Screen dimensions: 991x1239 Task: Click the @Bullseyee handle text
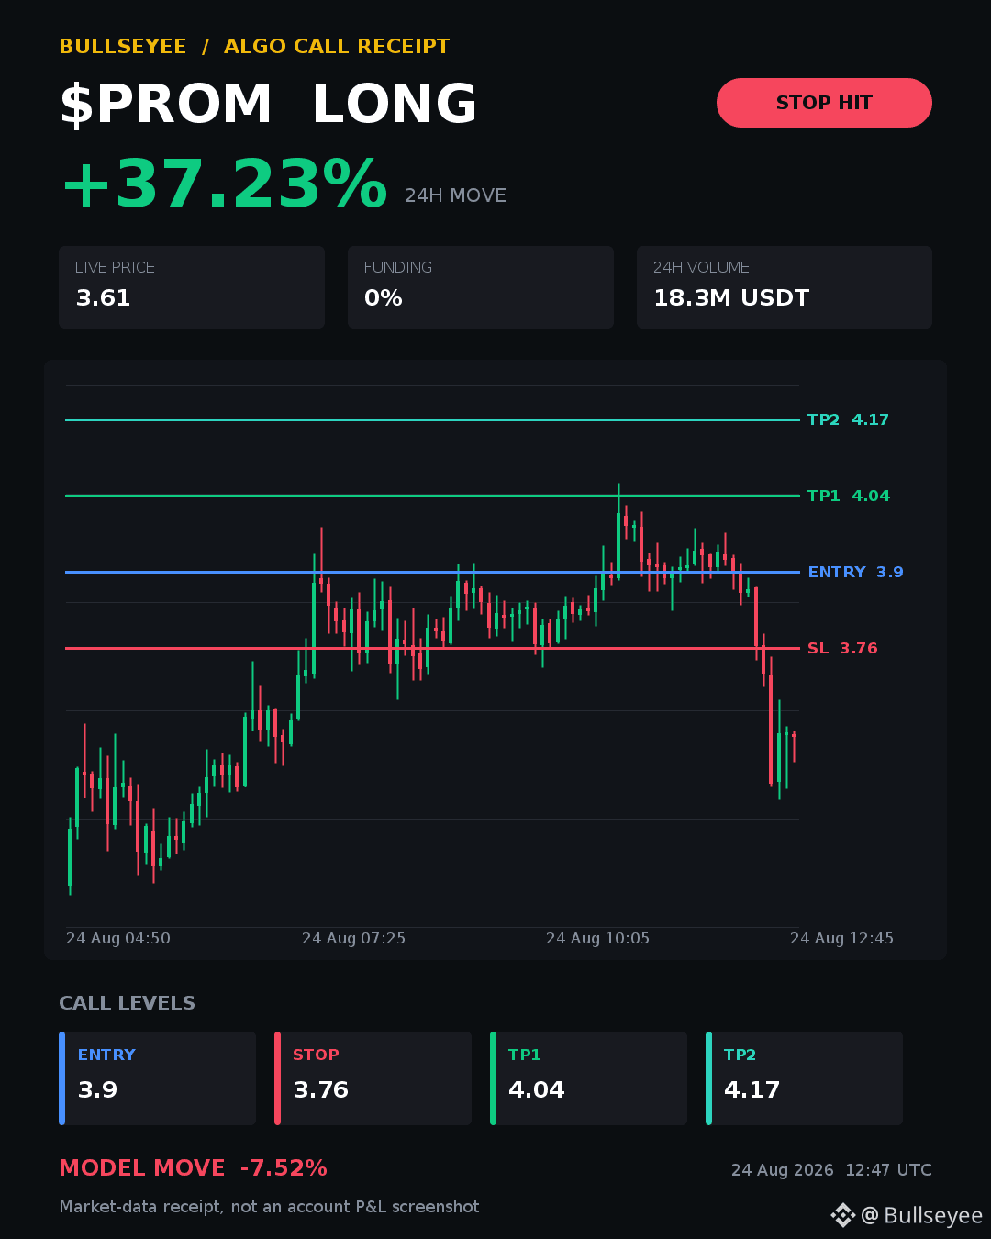point(921,1215)
